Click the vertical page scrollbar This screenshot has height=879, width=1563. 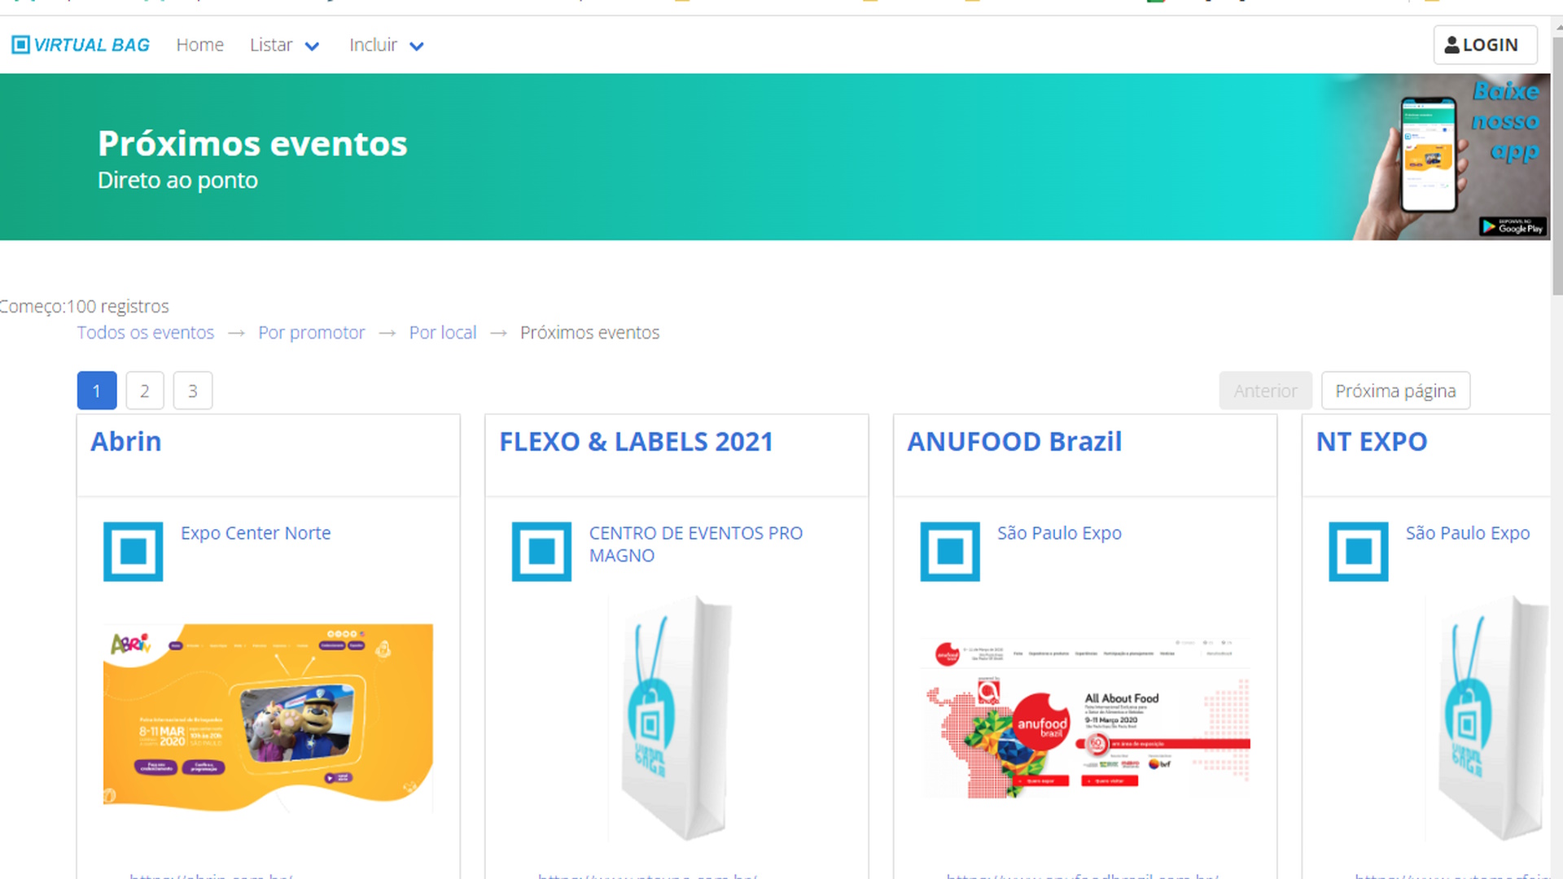pyautogui.click(x=1556, y=163)
